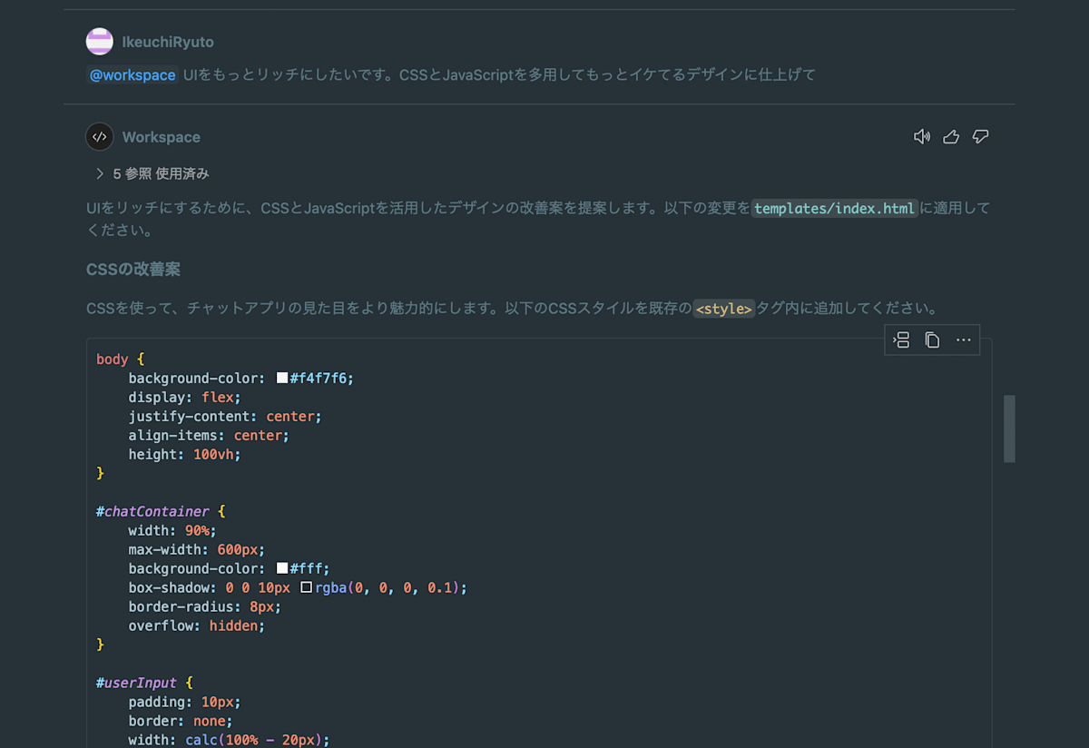Expand the 5 参照 使用済み references
The image size is (1089, 748).
152,173
